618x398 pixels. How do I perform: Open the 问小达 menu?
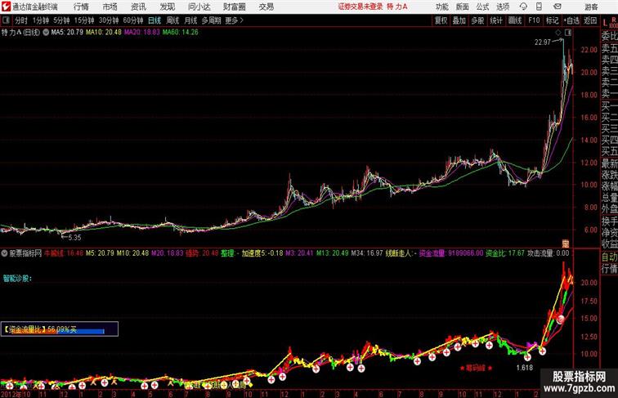(x=199, y=7)
